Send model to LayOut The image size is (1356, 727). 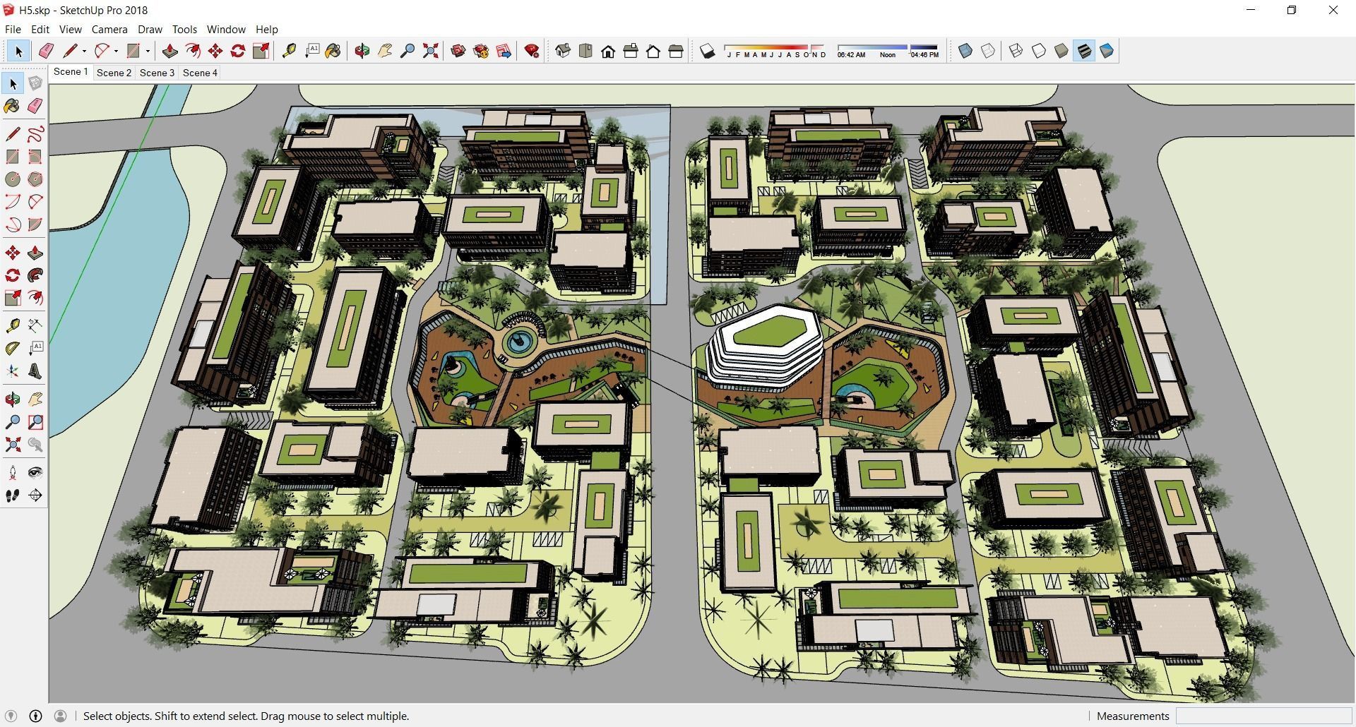click(x=504, y=51)
